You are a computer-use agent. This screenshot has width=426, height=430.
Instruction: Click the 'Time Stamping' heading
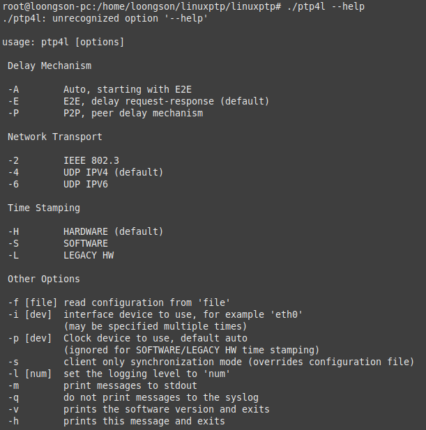44,208
